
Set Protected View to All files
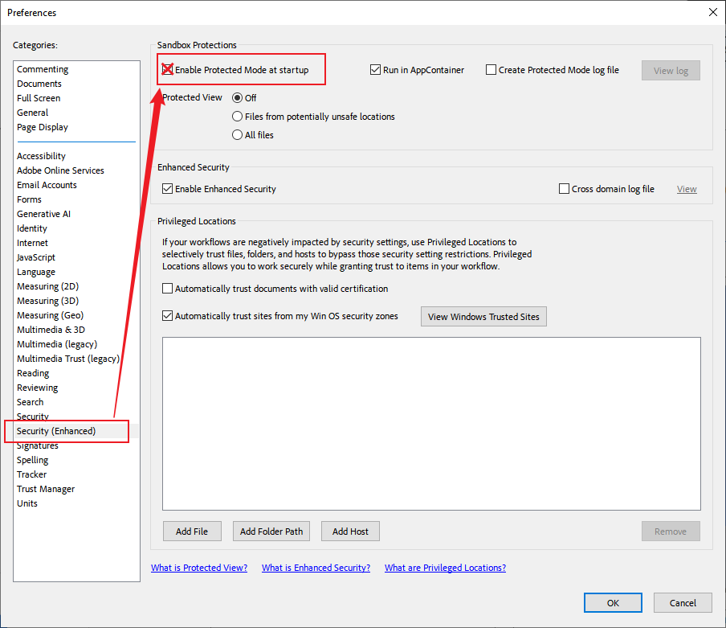238,134
